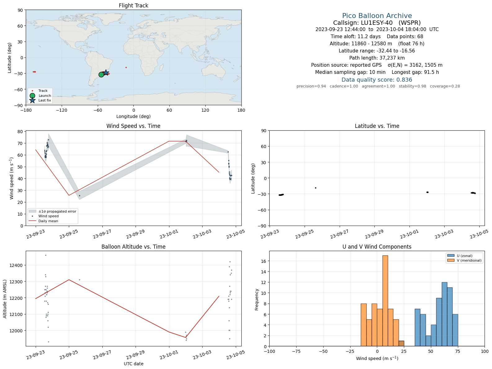This screenshot has width=492, height=369.
Task: Click the UTC date axis label
Action: pyautogui.click(x=133, y=364)
